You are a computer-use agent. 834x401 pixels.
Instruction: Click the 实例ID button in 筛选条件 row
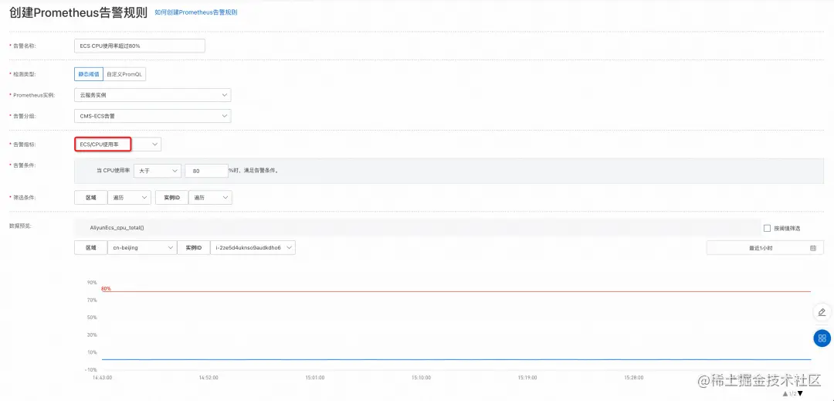(171, 197)
